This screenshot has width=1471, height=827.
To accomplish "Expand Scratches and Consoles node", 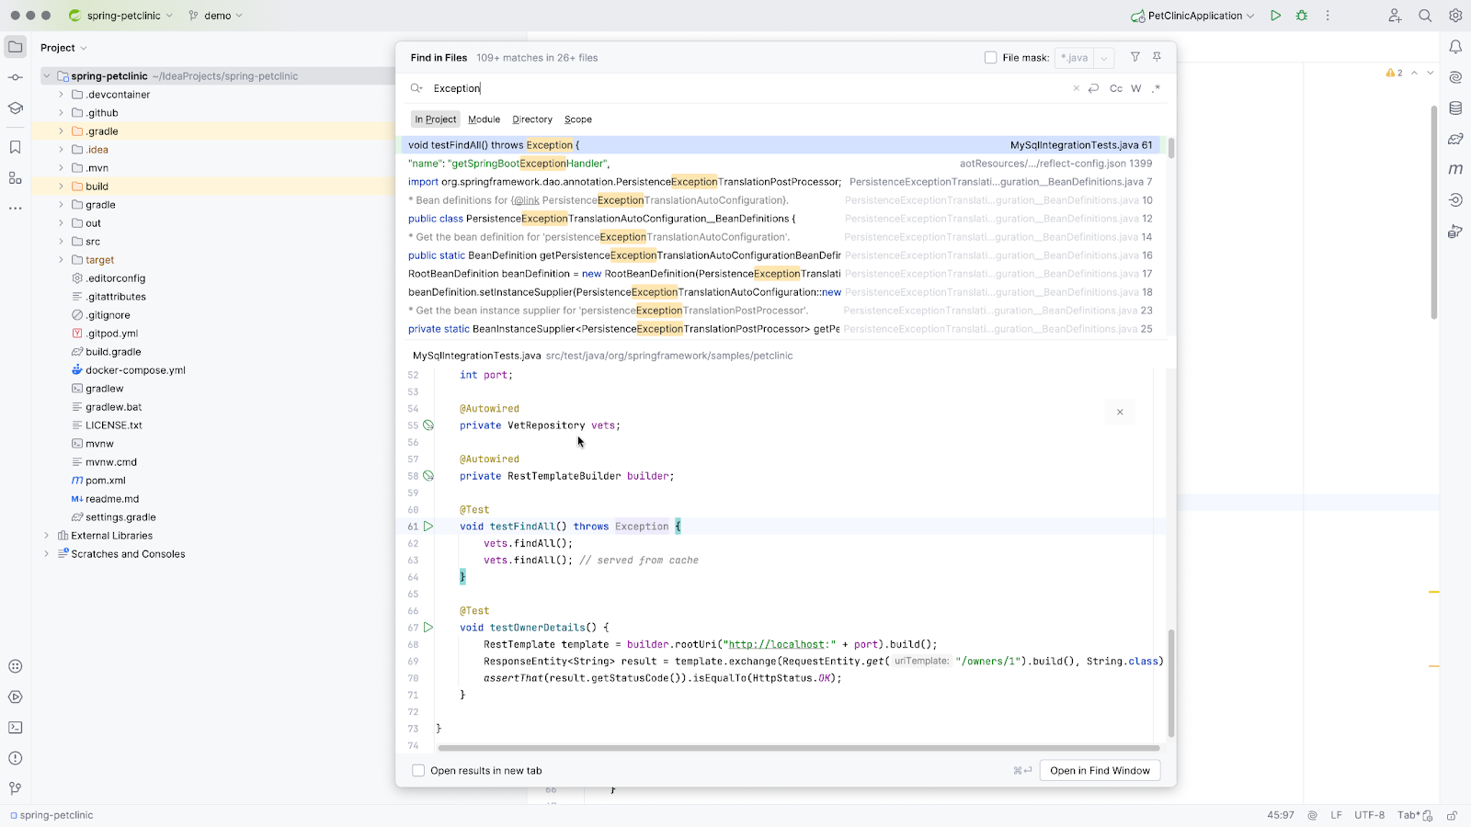I will (x=47, y=554).
